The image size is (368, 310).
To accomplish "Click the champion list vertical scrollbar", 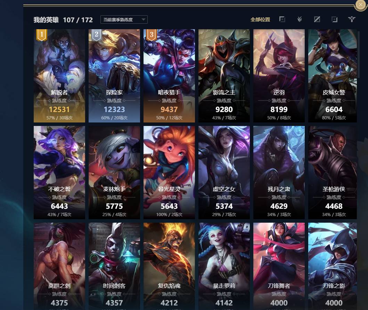I will [358, 54].
